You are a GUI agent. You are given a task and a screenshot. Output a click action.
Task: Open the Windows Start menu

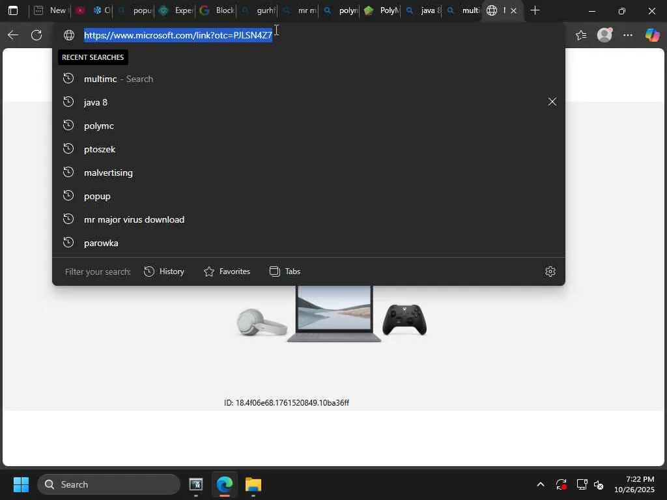coord(21,484)
